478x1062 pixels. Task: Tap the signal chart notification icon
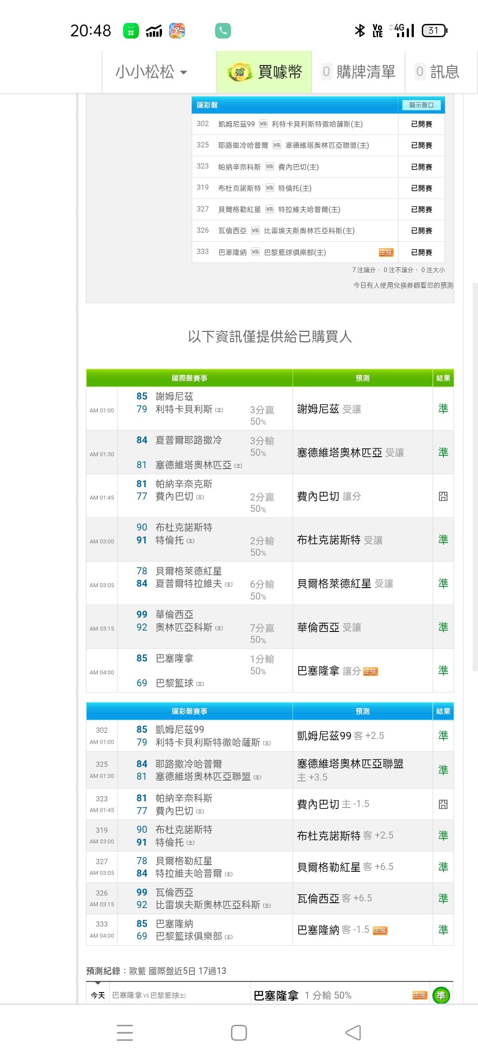point(154,31)
